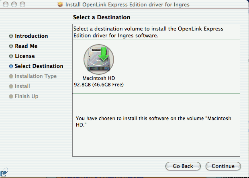Select the Read Me step label
Image resolution: width=249 pixels, height=178 pixels.
(x=26, y=46)
